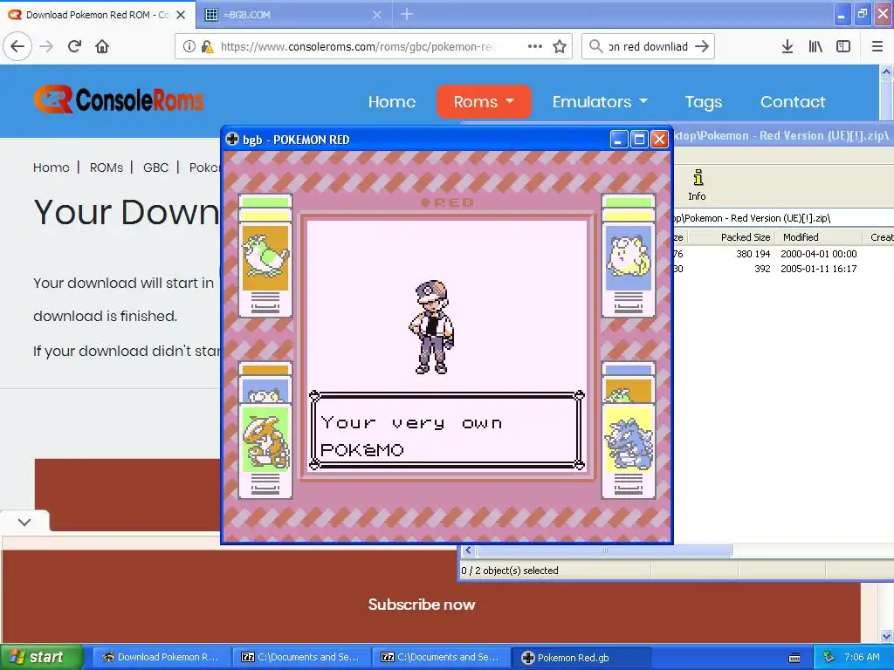Open the browser home page
894x670 pixels.
[x=102, y=46]
